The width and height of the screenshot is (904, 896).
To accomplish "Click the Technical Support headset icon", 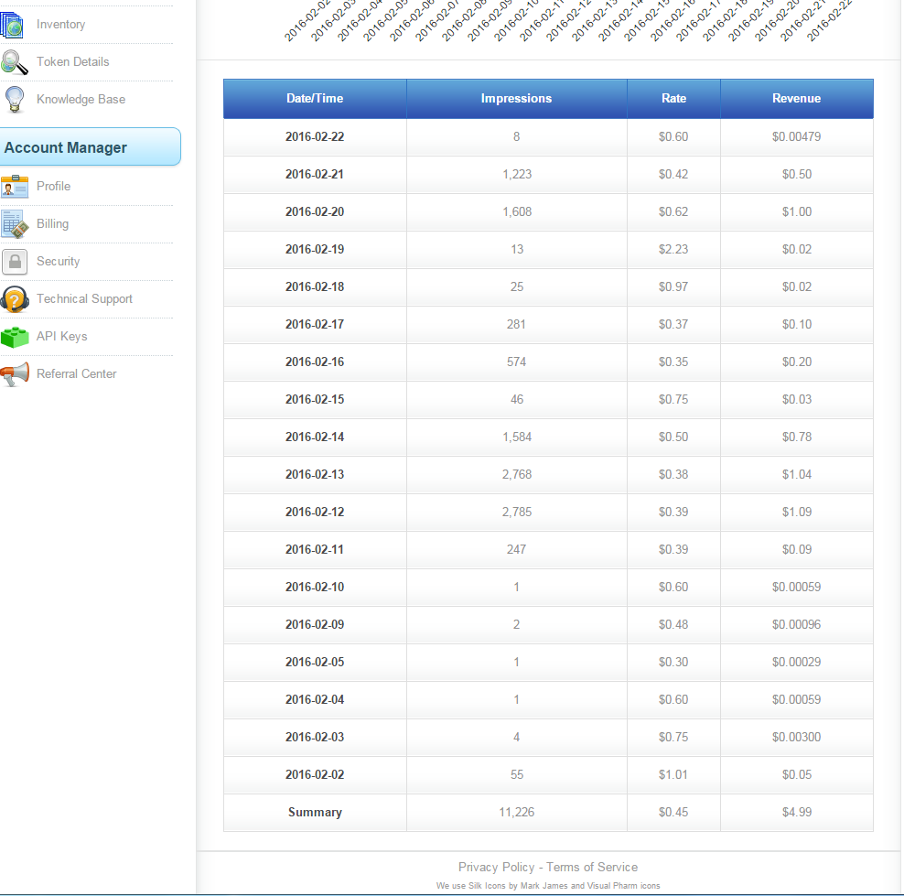I will 15,299.
